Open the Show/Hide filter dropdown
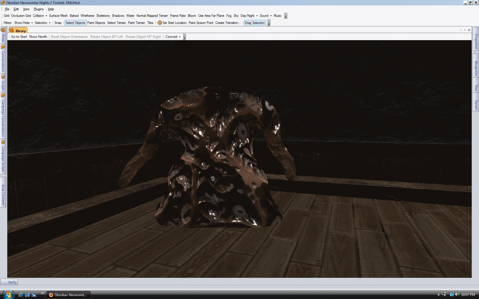 [23, 23]
